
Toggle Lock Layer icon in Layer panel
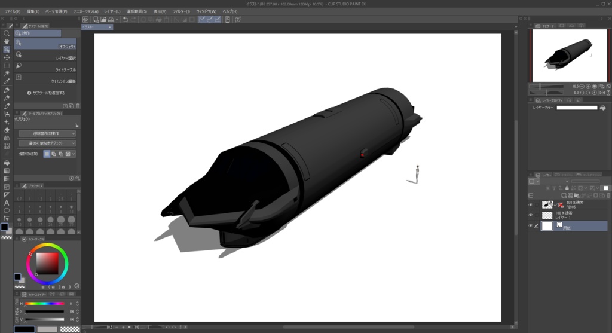(x=567, y=188)
